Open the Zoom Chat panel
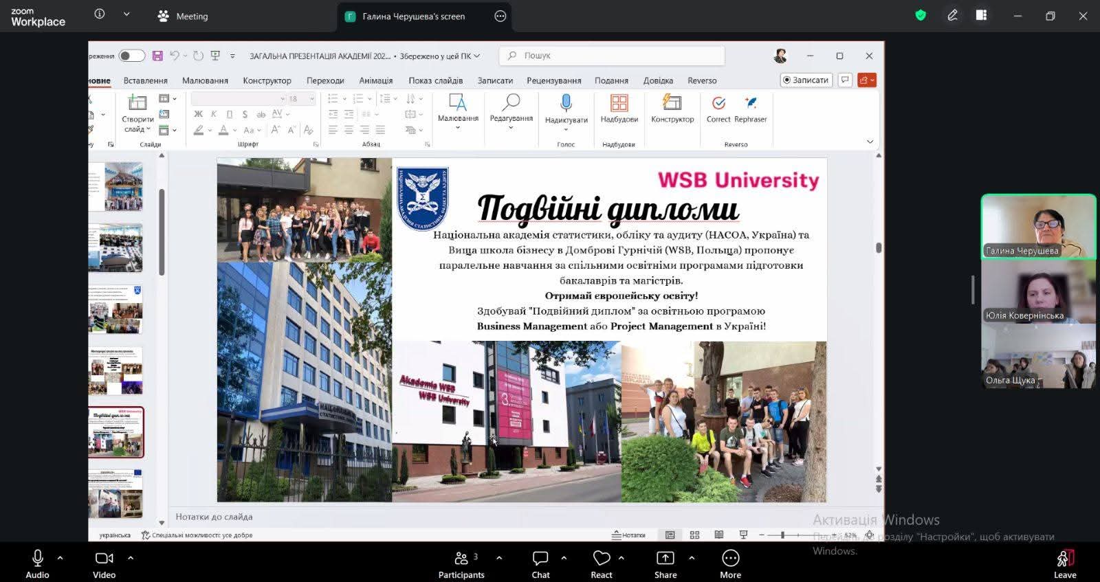This screenshot has height=582, width=1100. tap(540, 559)
